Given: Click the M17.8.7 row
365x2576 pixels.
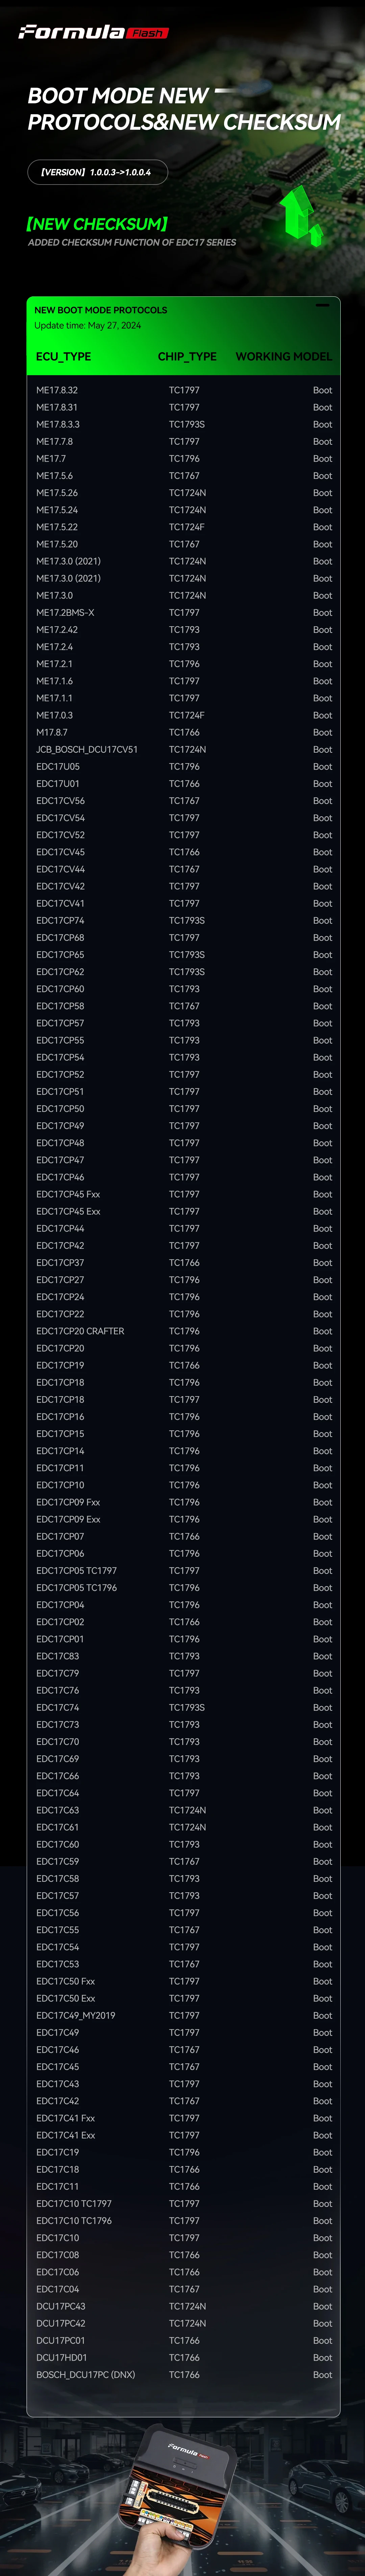Looking at the screenshot, I should pyautogui.click(x=52, y=732).
